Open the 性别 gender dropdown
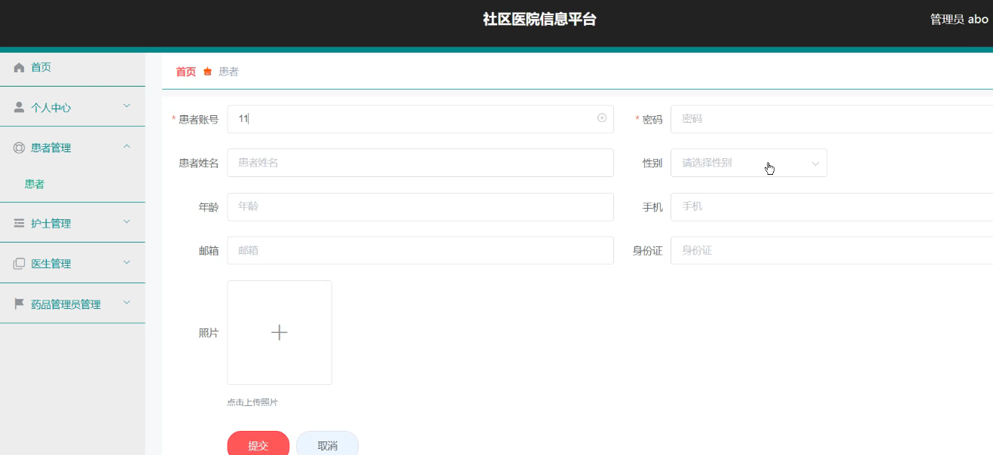Image resolution: width=993 pixels, height=455 pixels. (748, 163)
